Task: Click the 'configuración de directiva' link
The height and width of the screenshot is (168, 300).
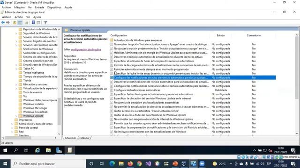Action: (86, 49)
